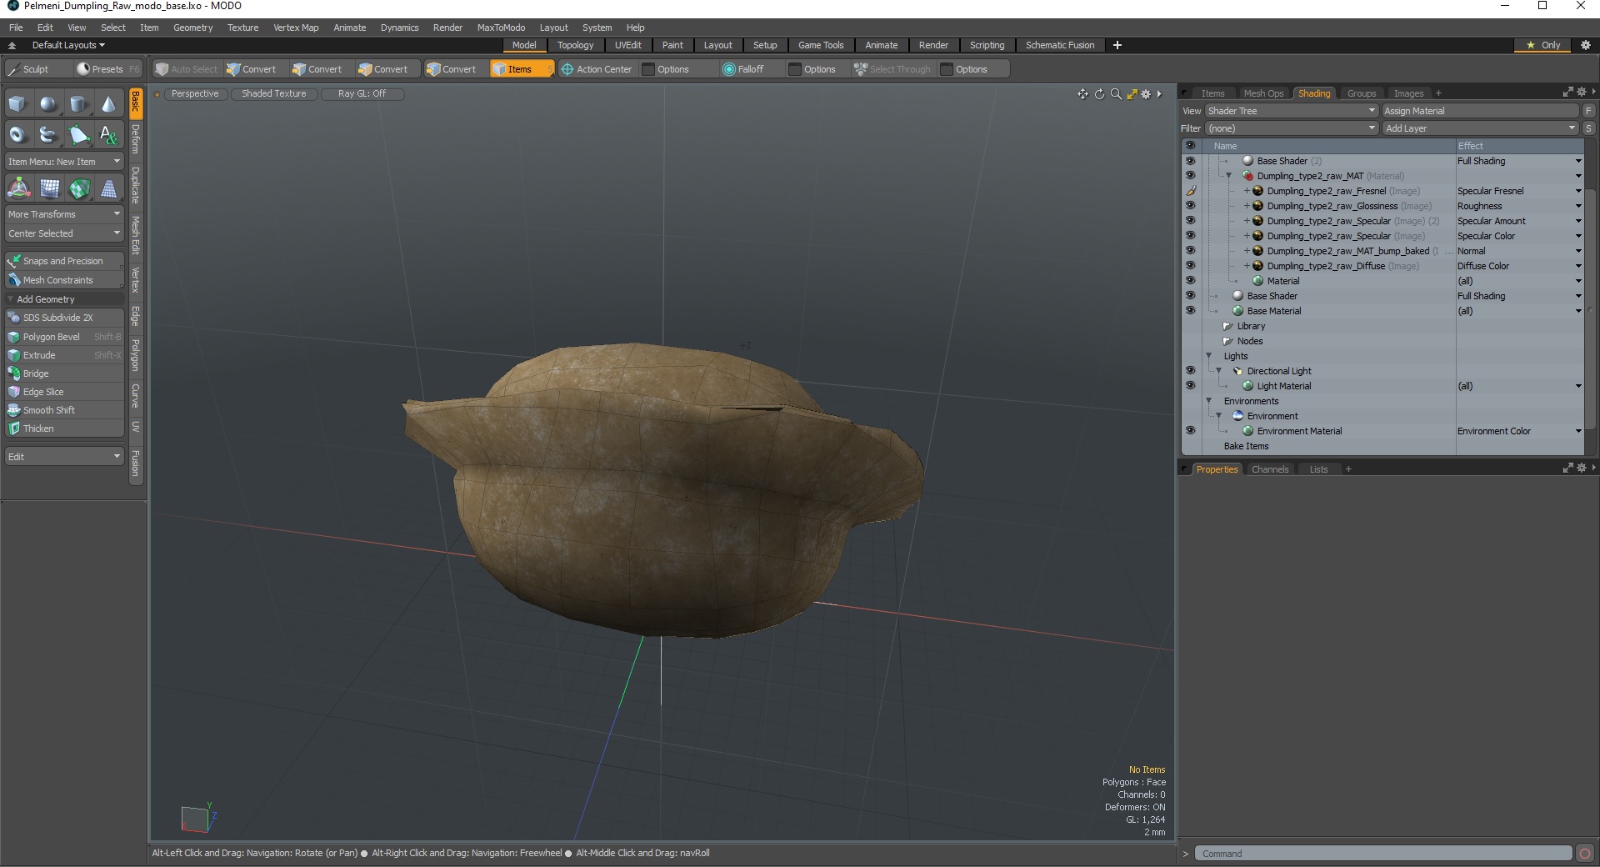
Task: Click the Items selection mode button
Action: pos(521,69)
